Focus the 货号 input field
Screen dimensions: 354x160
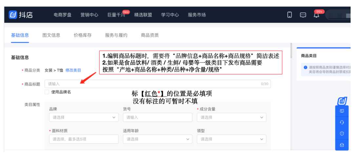(x=158, y=117)
